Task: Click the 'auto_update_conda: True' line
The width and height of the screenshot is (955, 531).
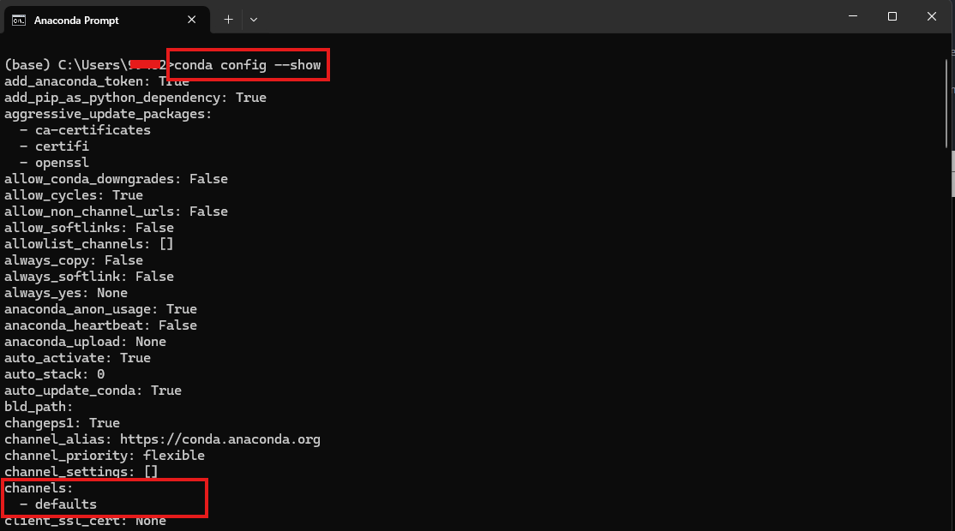Action: 93,391
